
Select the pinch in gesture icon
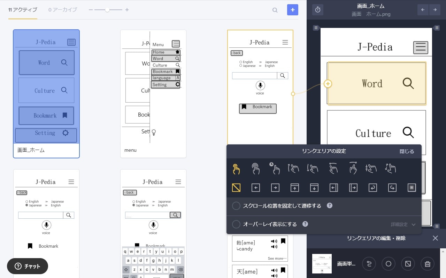pyautogui.click(x=371, y=169)
